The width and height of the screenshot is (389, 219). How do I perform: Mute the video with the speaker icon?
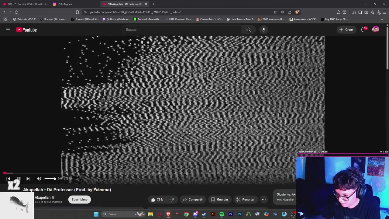tap(39, 179)
